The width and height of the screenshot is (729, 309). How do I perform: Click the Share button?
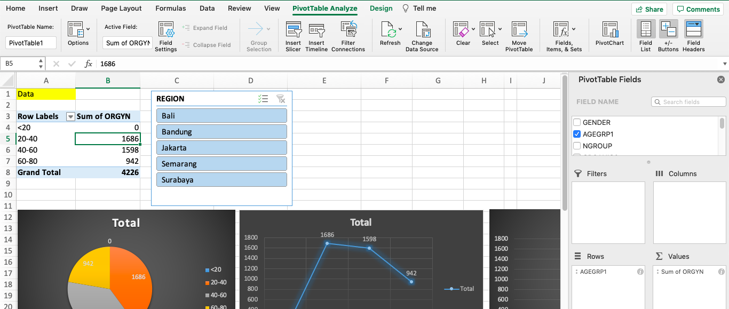pyautogui.click(x=649, y=9)
